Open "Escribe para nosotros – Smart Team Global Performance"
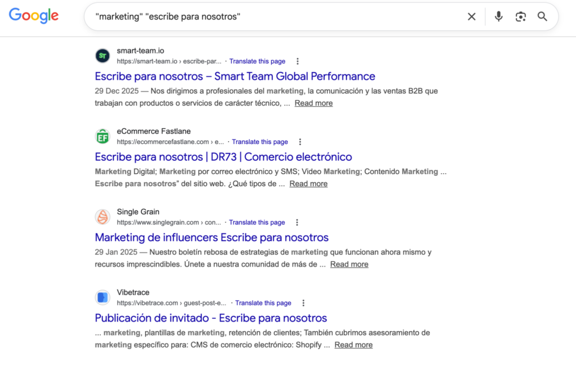576x366 pixels. pos(235,76)
